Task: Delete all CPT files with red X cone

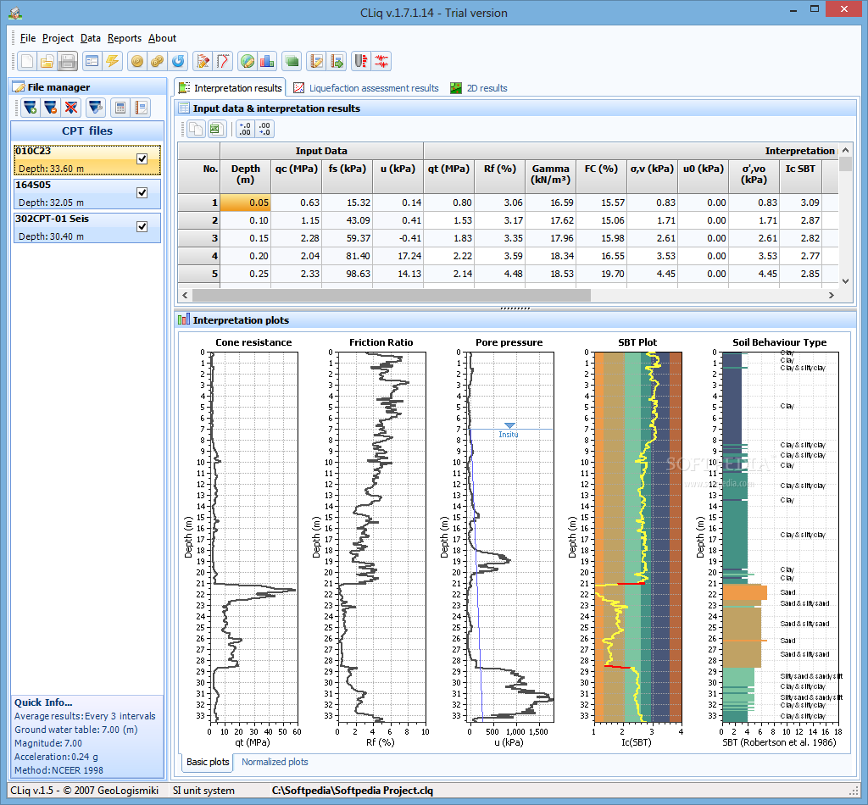Action: (71, 108)
